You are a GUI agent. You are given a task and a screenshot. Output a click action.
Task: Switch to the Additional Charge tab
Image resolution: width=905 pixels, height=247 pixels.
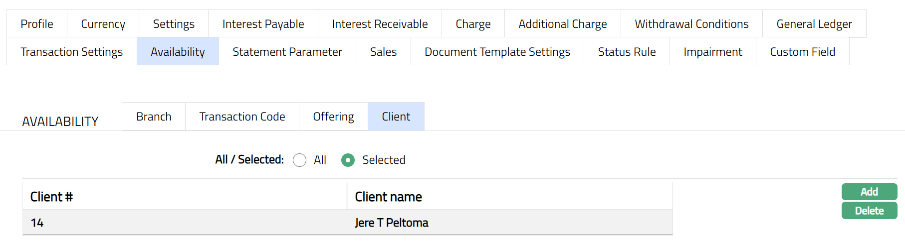[562, 24]
